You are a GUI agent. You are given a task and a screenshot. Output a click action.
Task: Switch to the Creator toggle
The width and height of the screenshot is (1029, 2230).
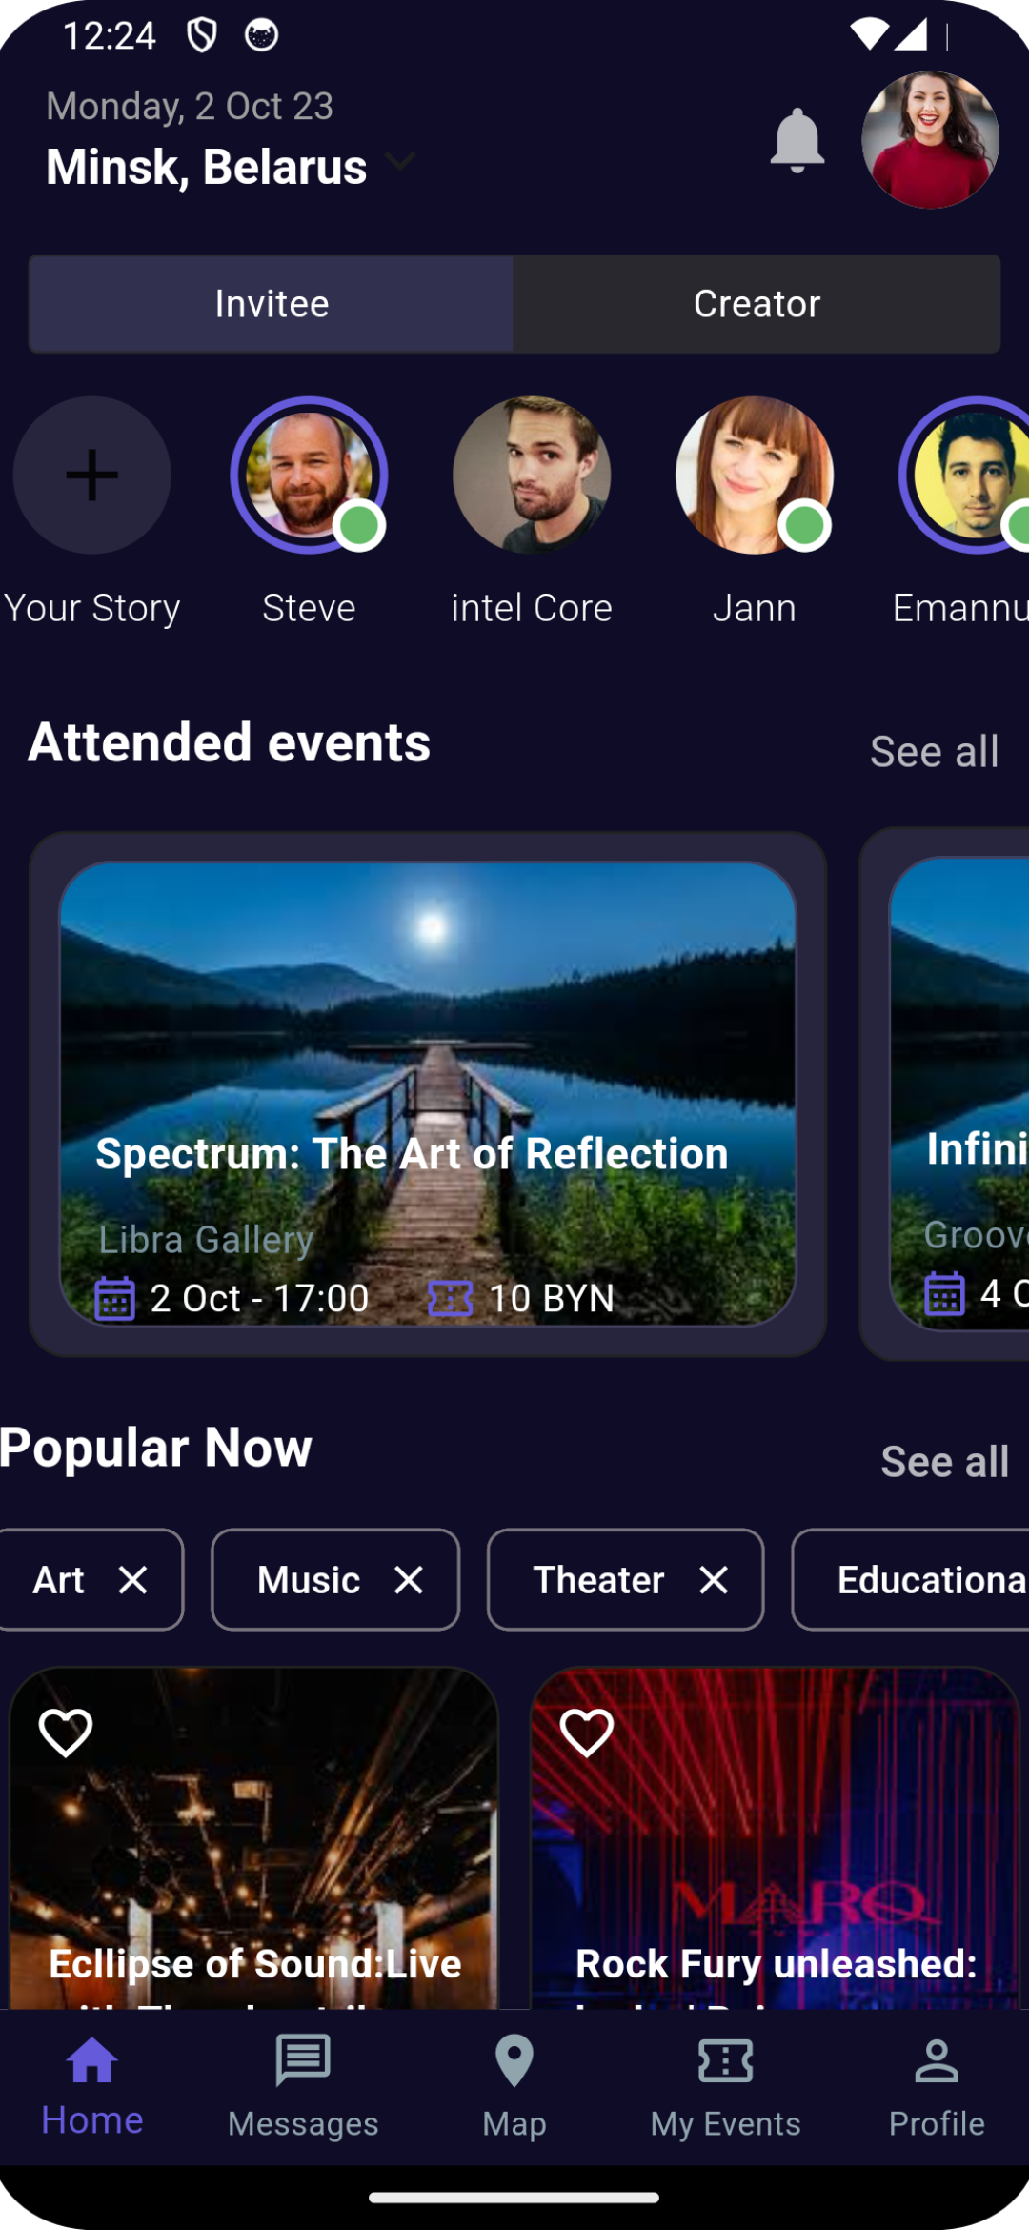point(757,304)
